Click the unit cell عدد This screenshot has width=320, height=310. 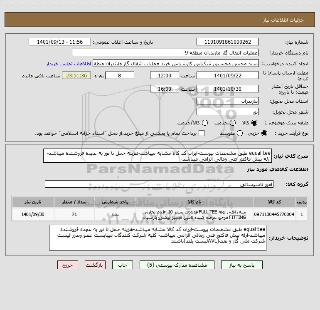tap(115, 214)
